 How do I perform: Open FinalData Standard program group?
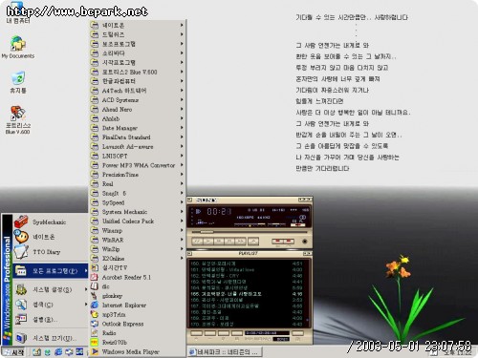coord(137,137)
